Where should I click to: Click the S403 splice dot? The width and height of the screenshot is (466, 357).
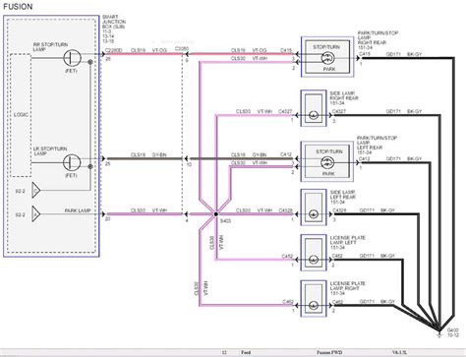[215, 214]
